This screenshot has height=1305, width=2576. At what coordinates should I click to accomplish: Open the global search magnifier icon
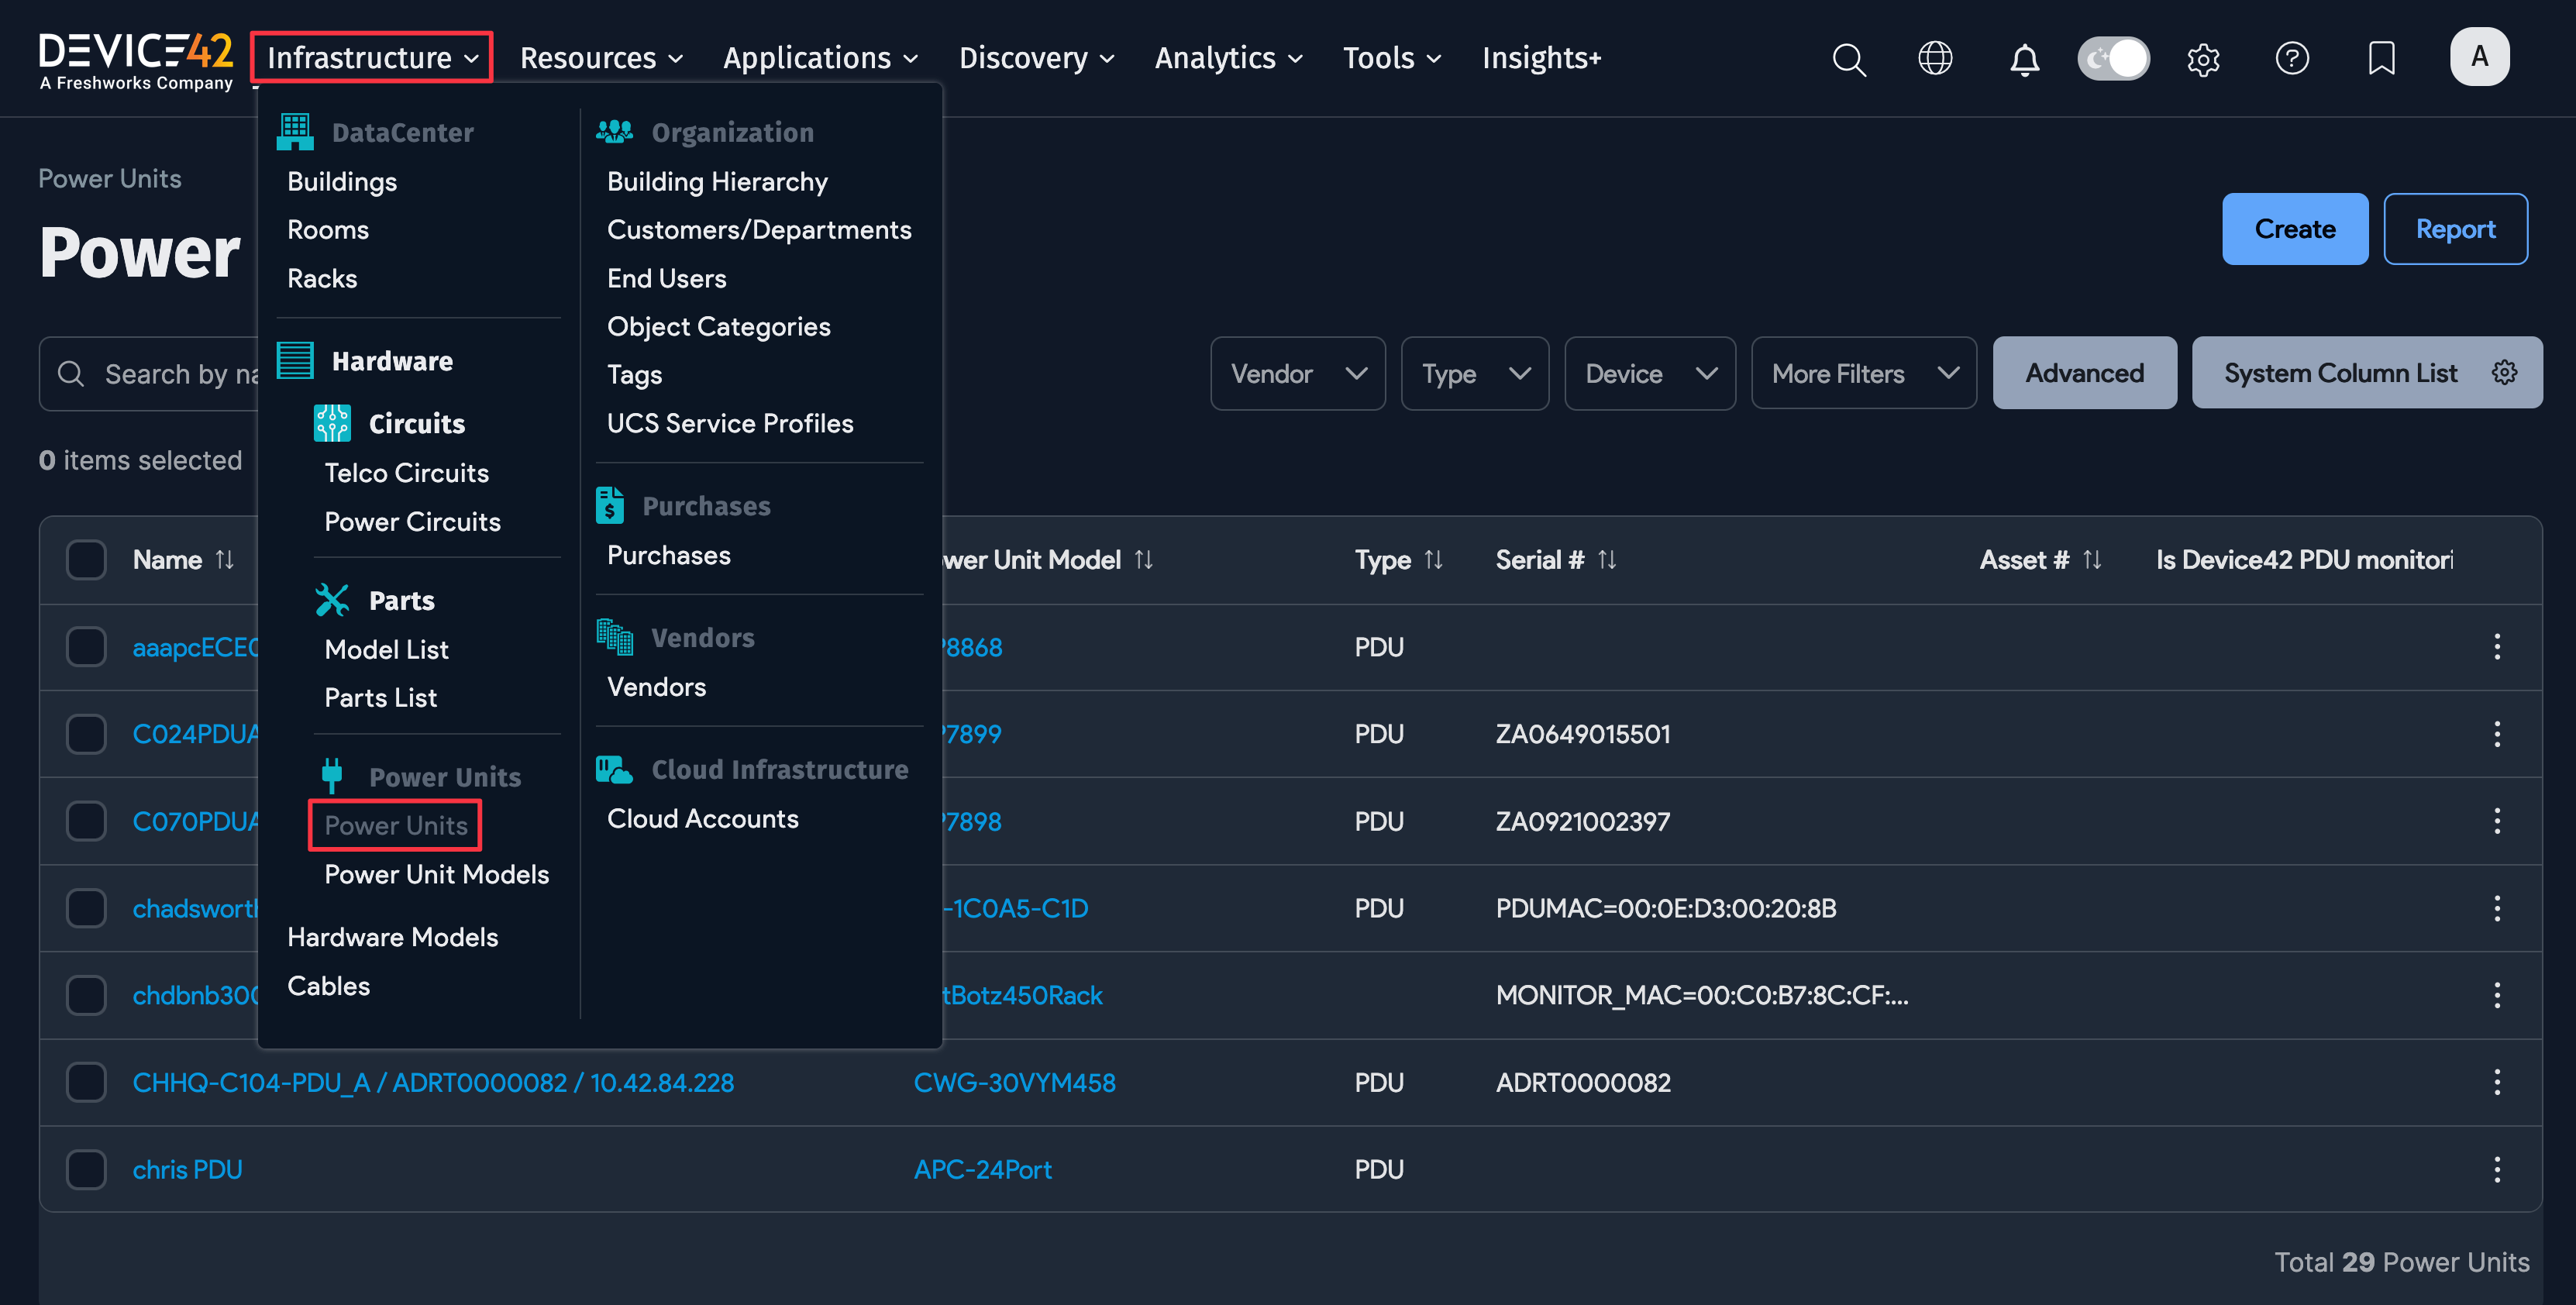click(x=1849, y=58)
